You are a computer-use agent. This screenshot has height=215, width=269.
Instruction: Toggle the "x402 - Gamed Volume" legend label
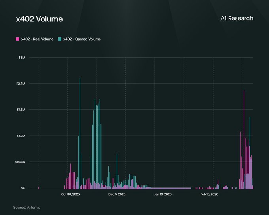click(x=82, y=39)
